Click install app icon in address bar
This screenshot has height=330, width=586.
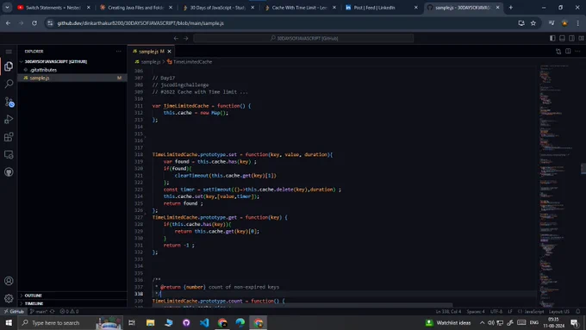pyautogui.click(x=521, y=23)
